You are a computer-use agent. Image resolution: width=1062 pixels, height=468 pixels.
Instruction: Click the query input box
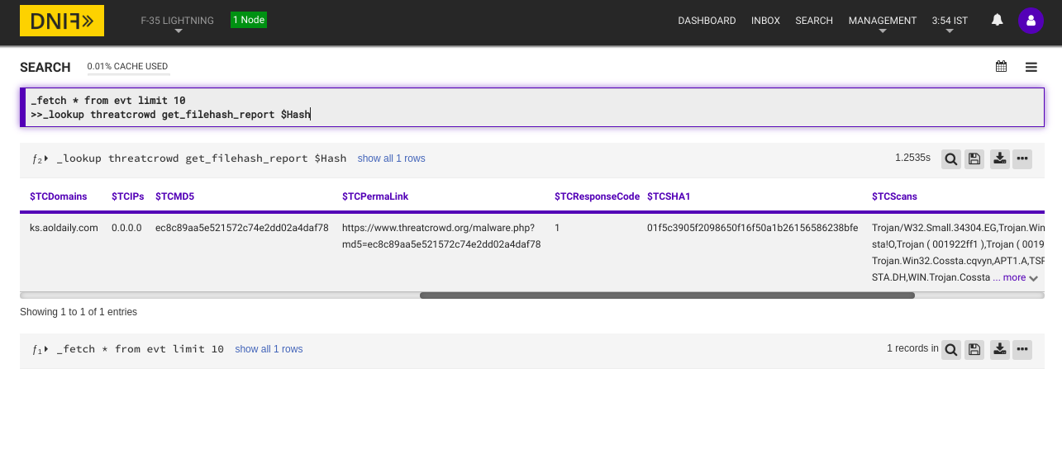tap(532, 107)
